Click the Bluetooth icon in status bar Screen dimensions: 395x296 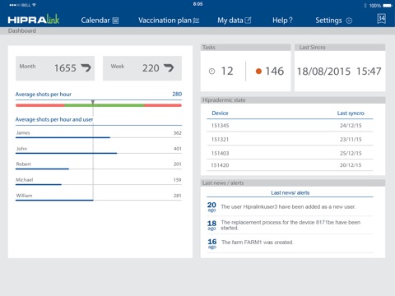[x=365, y=6]
